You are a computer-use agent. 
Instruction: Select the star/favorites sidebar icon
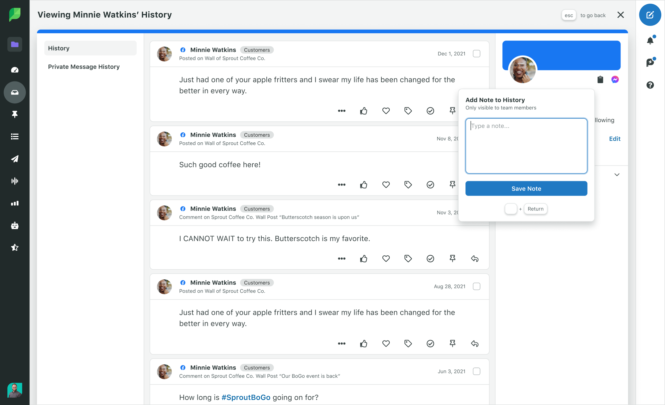14,247
